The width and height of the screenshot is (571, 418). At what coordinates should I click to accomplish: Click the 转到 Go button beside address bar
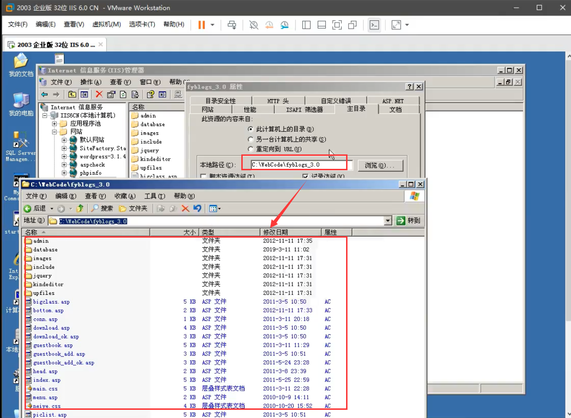pos(408,221)
